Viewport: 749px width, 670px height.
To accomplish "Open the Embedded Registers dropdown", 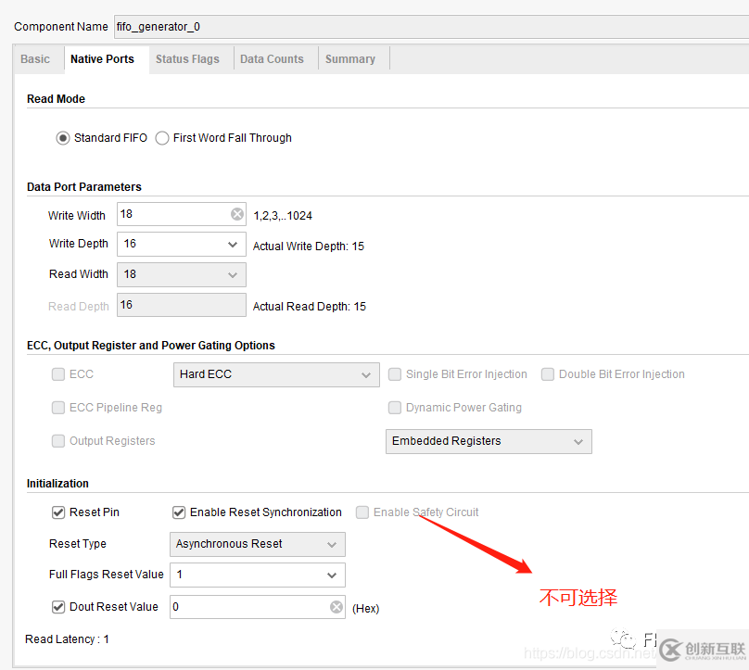I will click(x=489, y=441).
